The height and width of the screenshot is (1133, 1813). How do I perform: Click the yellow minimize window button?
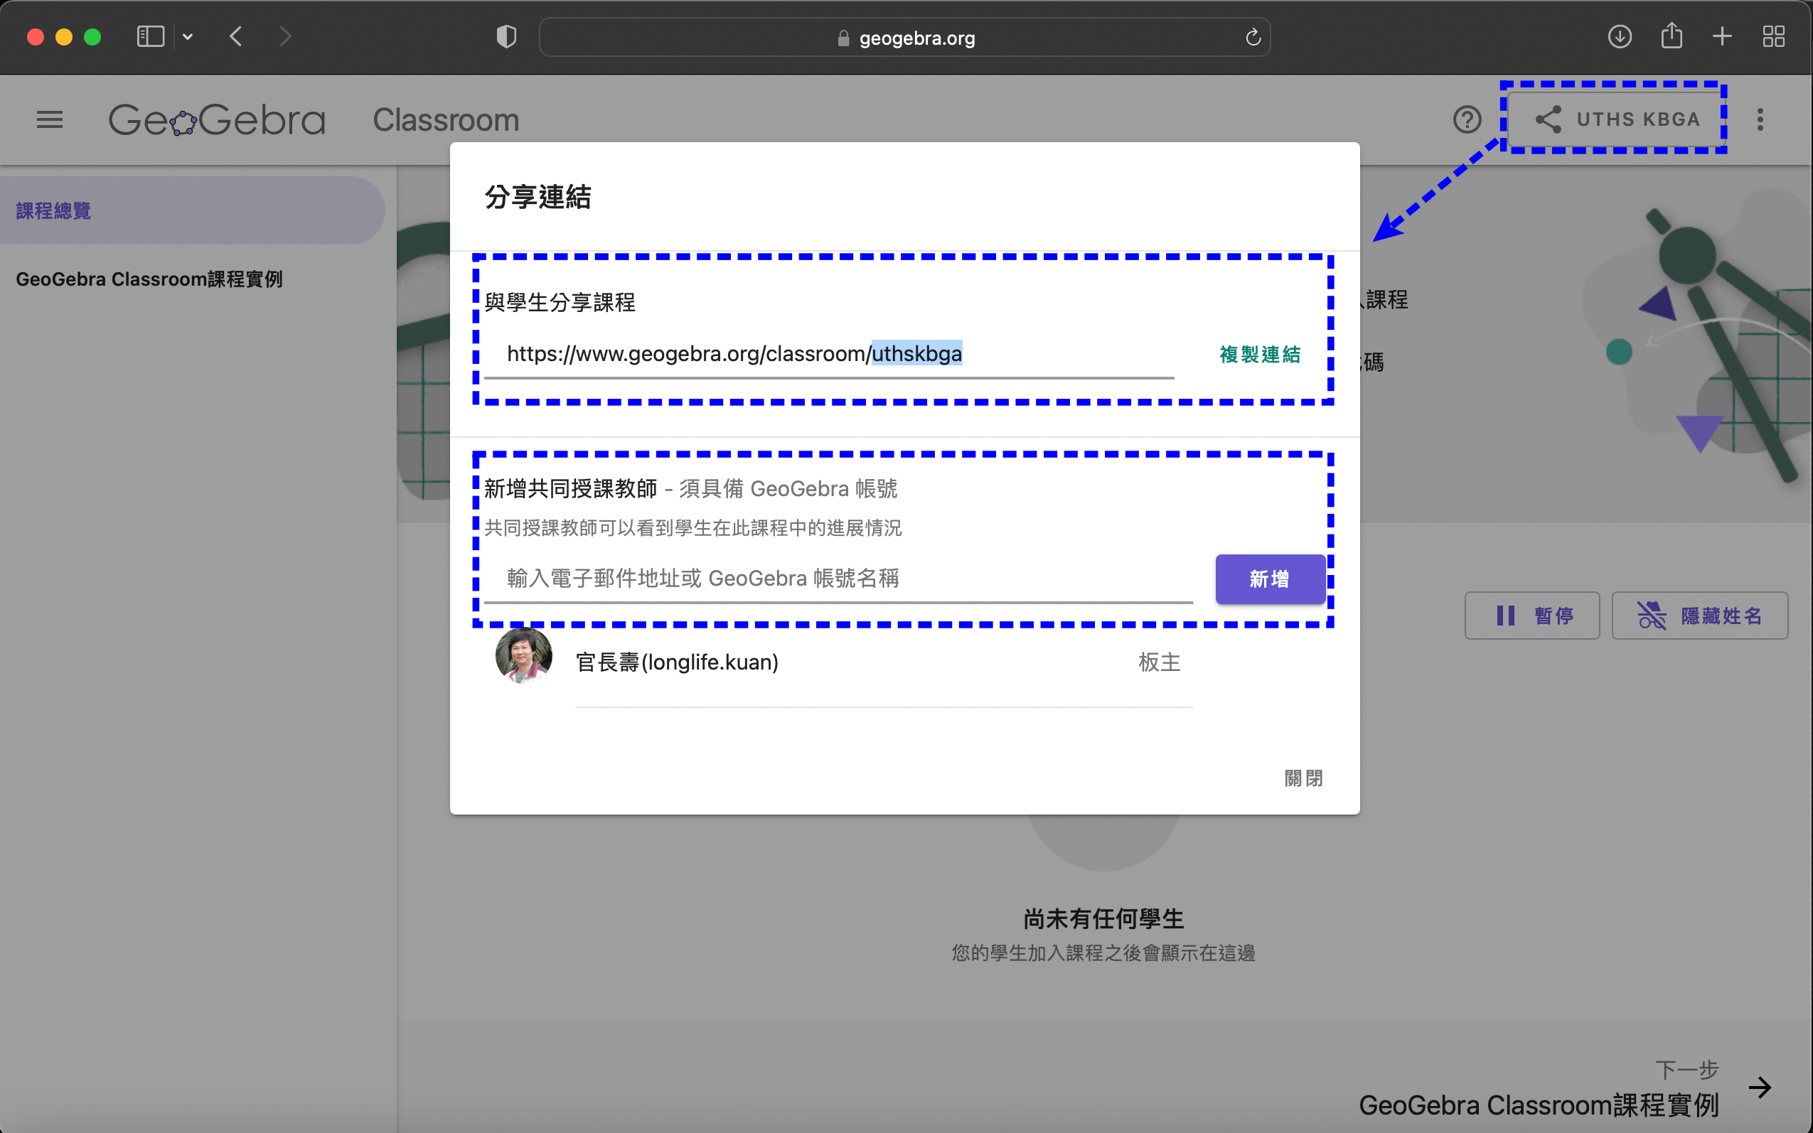point(64,37)
